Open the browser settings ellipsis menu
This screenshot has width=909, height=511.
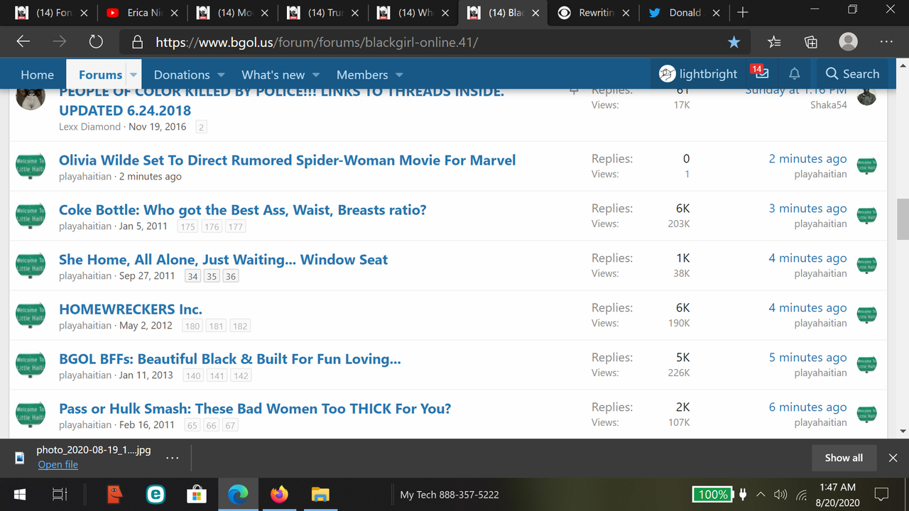point(886,42)
